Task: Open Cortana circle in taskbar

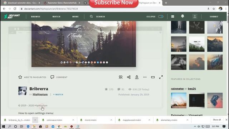Action: [15, 126]
